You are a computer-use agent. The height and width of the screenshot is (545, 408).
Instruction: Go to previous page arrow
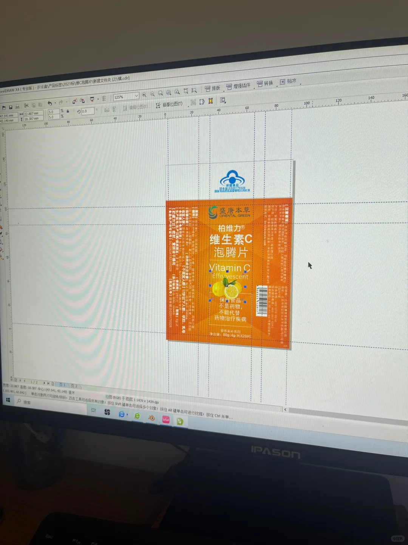(x=25, y=381)
